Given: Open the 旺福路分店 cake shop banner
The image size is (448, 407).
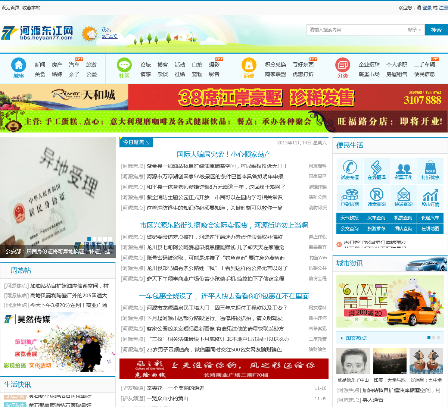Looking at the screenshot, I should tap(224, 122).
